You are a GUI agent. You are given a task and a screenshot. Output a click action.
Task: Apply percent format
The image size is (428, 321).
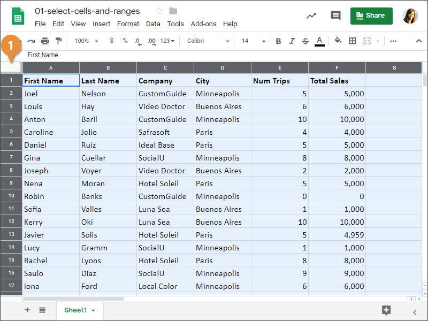[x=125, y=41]
